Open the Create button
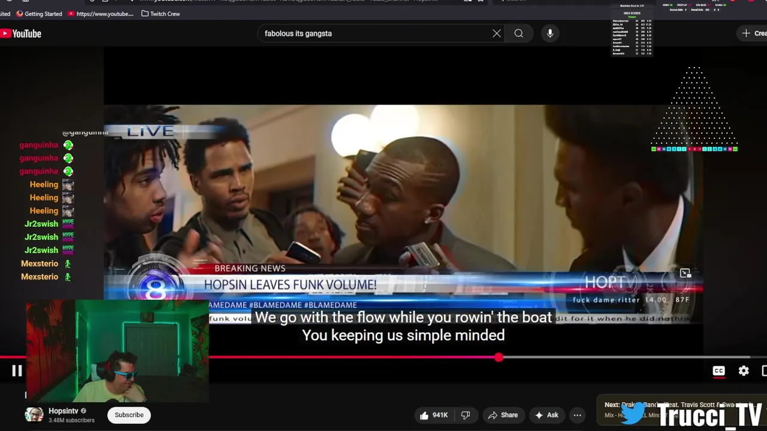Screen dimensions: 767x431 tap(754, 34)
